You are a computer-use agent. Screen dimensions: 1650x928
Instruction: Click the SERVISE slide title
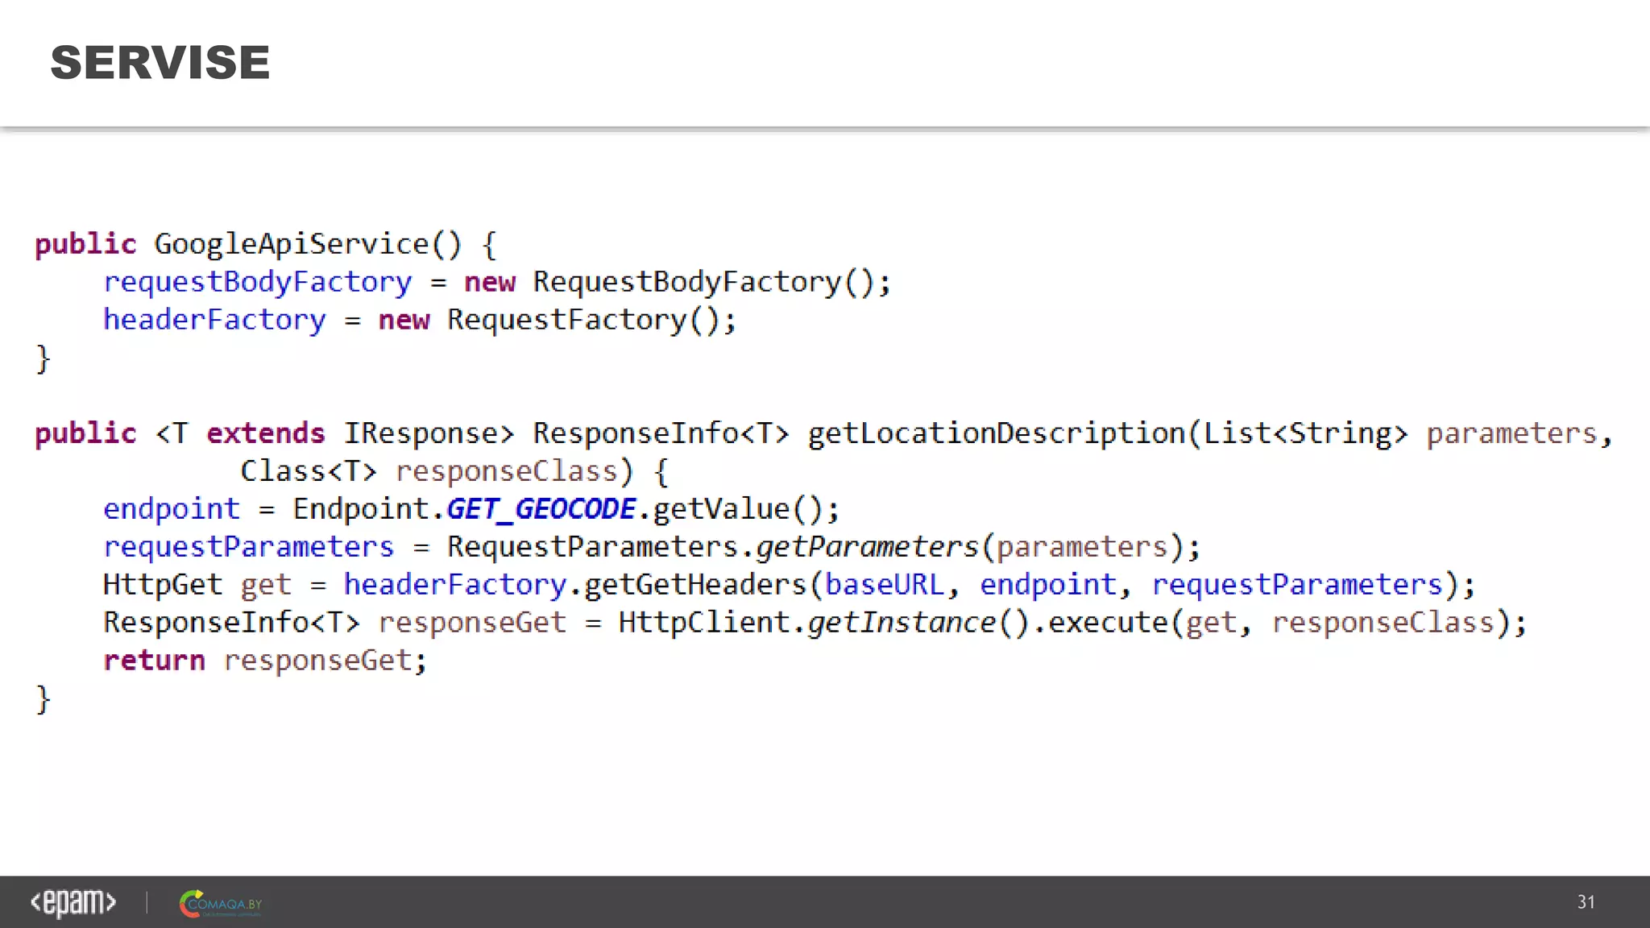click(x=160, y=63)
